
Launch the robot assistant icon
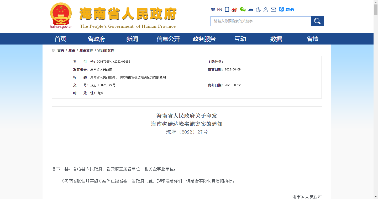pos(251,10)
